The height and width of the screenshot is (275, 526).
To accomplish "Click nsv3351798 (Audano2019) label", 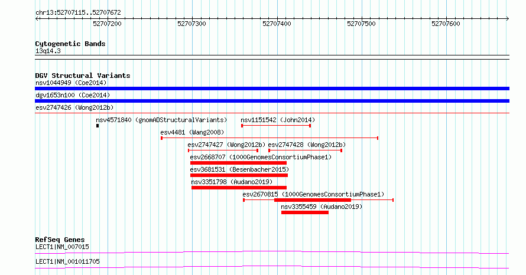I will point(232,182).
